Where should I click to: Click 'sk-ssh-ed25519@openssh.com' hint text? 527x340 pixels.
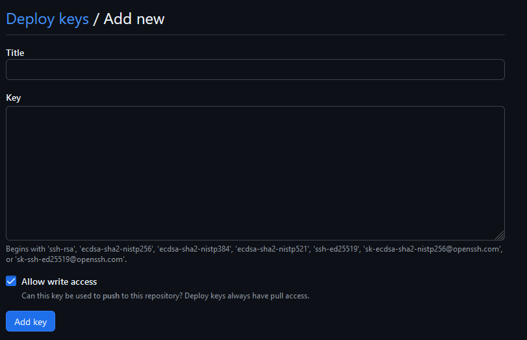point(70,259)
